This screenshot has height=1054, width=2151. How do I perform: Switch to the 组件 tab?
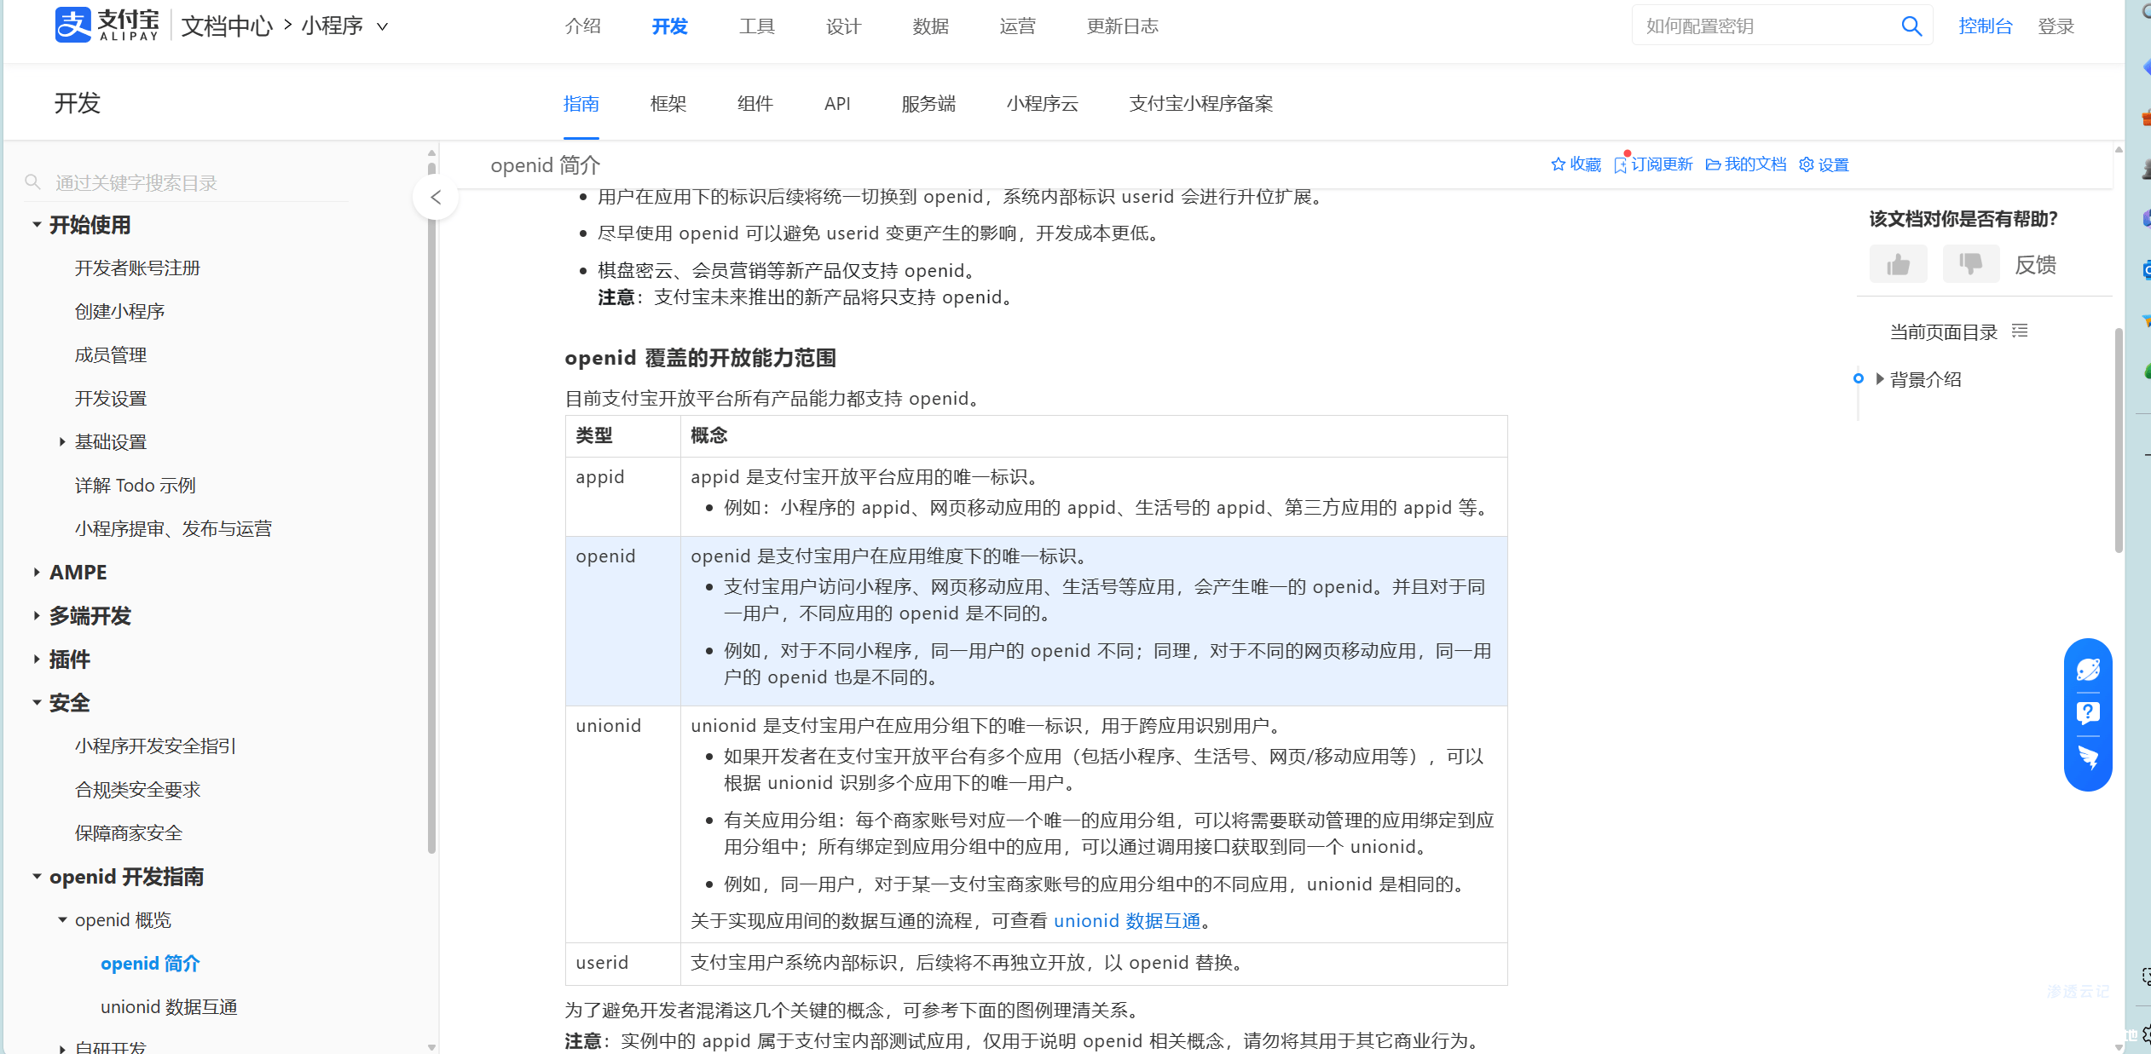point(754,103)
